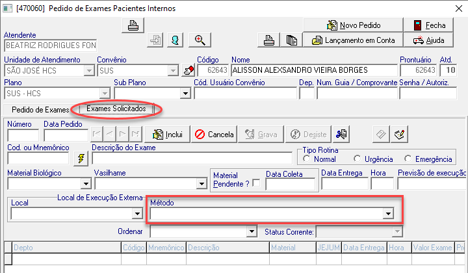Close the Pedido de Exames window
The height and width of the screenshot is (273, 468).
coord(459,8)
